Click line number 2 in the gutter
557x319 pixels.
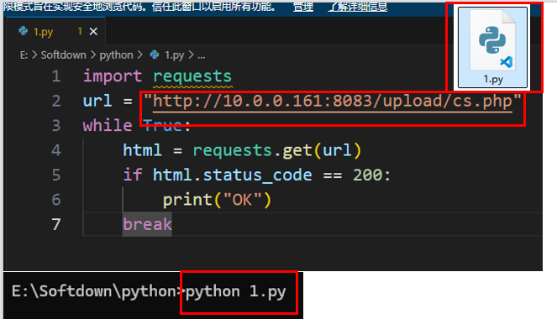(56, 101)
